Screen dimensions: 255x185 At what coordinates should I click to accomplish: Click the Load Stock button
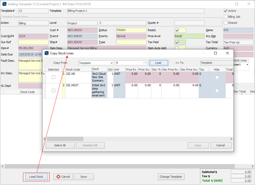coord(36,177)
